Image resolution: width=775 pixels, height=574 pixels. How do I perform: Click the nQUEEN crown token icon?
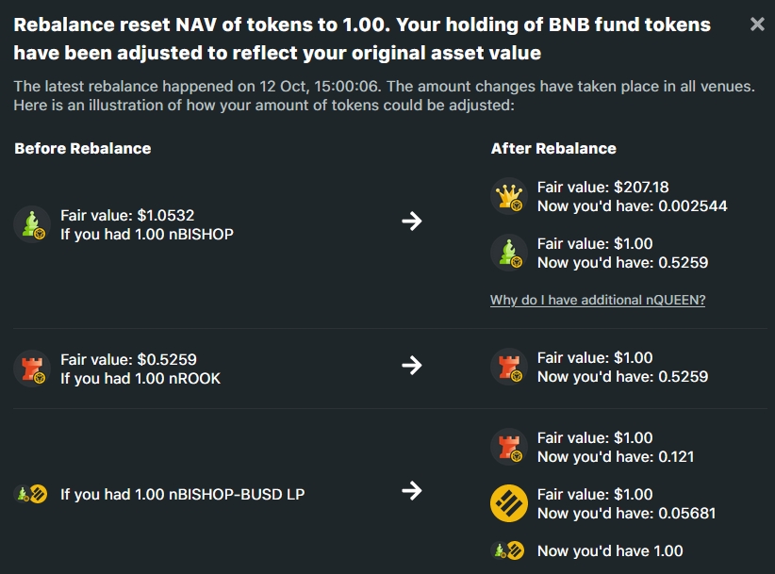508,196
